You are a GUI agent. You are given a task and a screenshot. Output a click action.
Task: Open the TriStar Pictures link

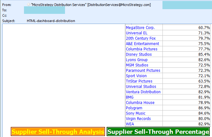(x=139, y=81)
